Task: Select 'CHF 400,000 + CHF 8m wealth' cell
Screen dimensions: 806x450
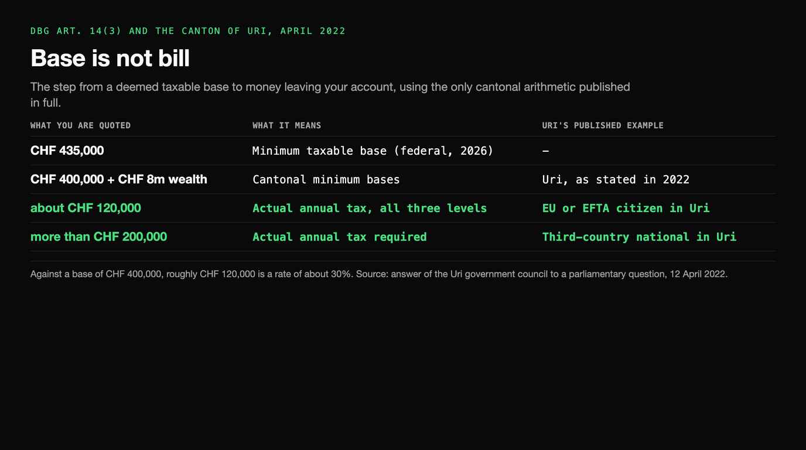Action: click(x=119, y=179)
